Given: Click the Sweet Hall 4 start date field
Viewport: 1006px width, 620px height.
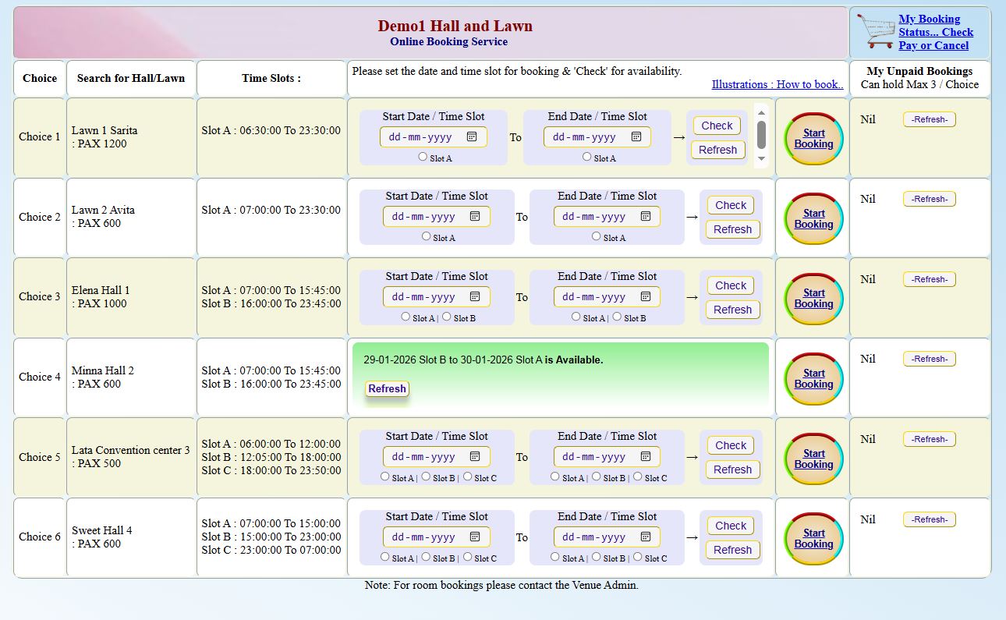Looking at the screenshot, I should 425,537.
